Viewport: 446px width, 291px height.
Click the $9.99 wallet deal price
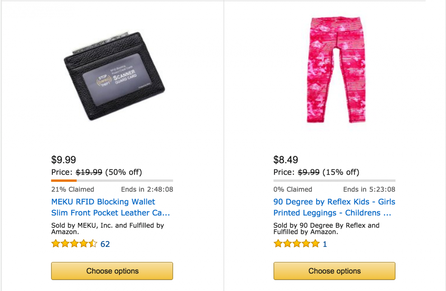pyautogui.click(x=64, y=160)
